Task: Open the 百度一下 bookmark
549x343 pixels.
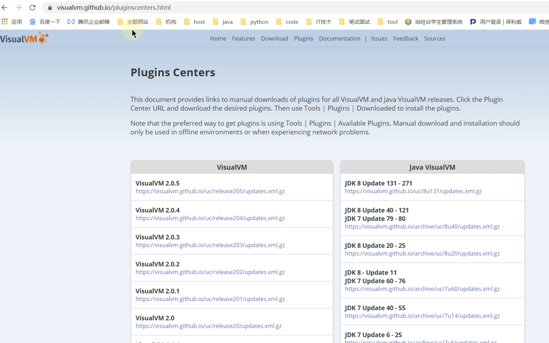Action: tap(45, 22)
